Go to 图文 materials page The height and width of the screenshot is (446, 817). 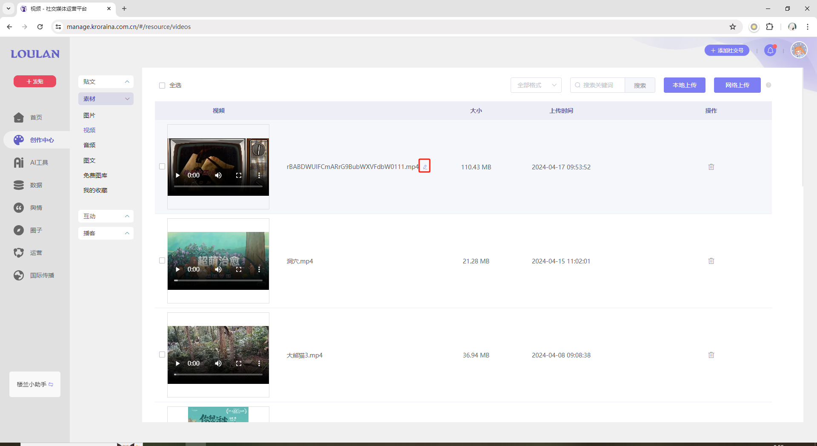[89, 160]
